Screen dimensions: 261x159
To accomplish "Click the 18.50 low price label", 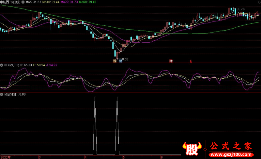I will (124, 59).
